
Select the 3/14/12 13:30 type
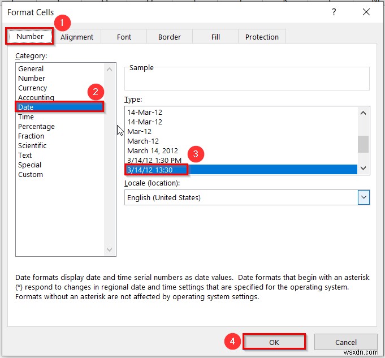(241, 170)
